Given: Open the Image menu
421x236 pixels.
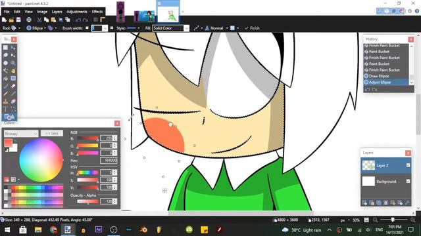Looking at the screenshot, I should 42,12.
